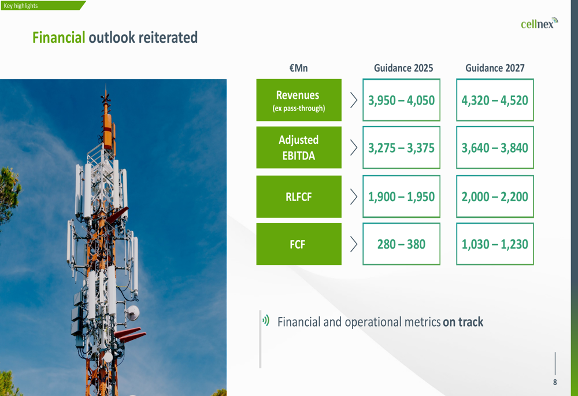The height and width of the screenshot is (396, 578).
Task: Click the 280 – 380 FCF box
Action: click(x=402, y=244)
